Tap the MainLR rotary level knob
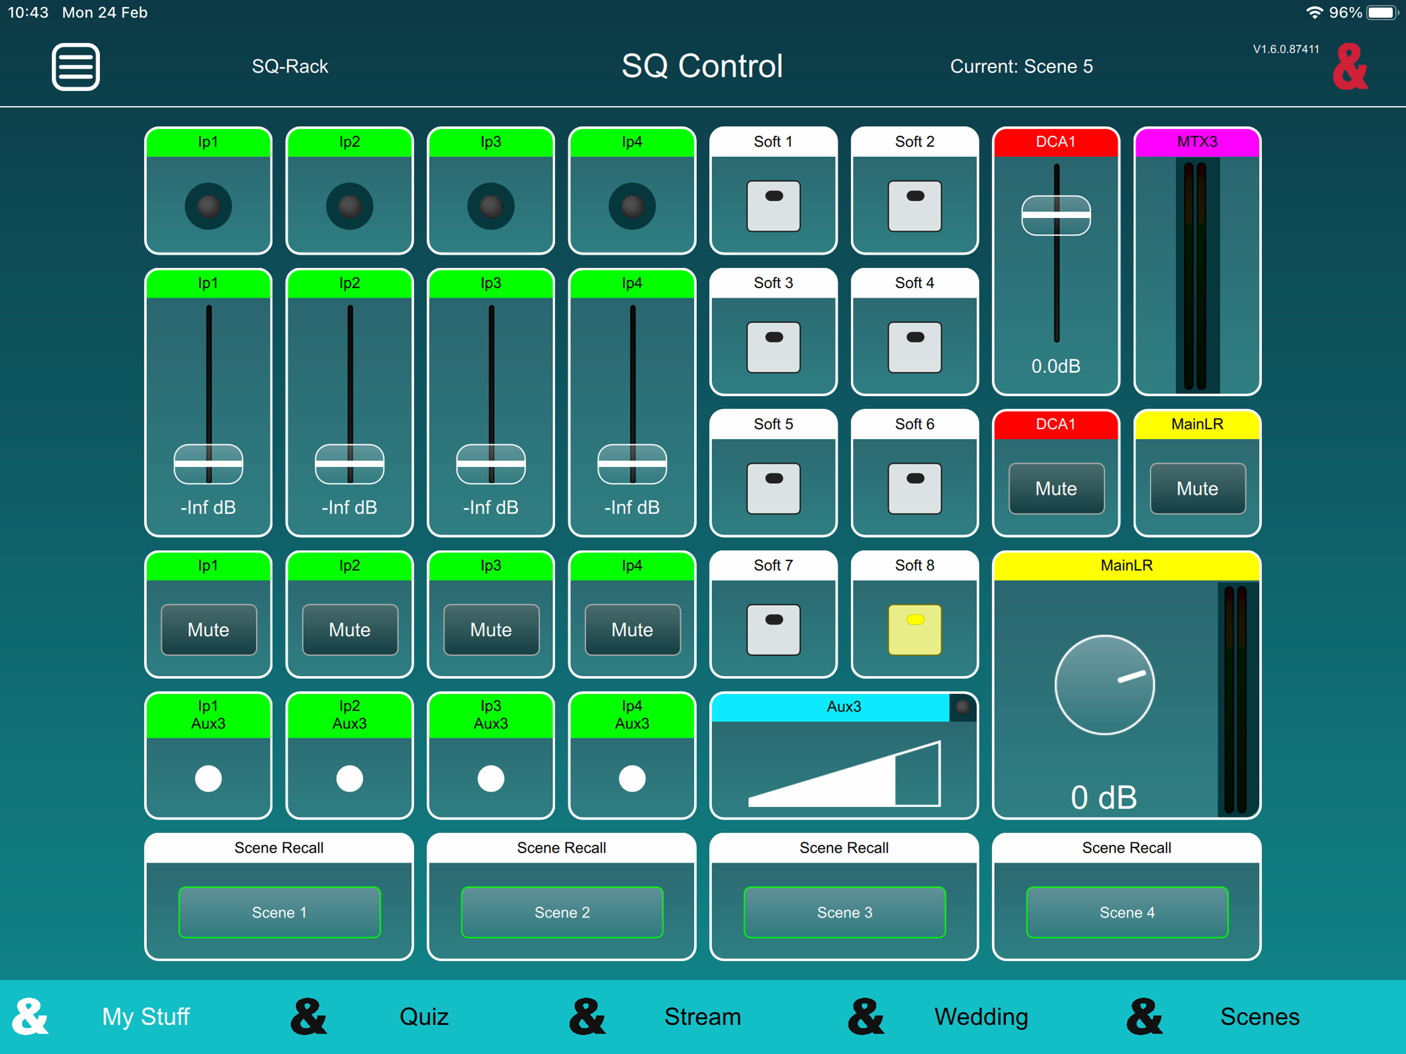 click(x=1105, y=684)
